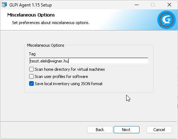Click 'Miscelaneous Options' group box label
Screen dimensions: 178x139
pyautogui.click(x=46, y=45)
